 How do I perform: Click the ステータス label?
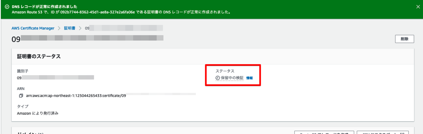[x=225, y=71]
